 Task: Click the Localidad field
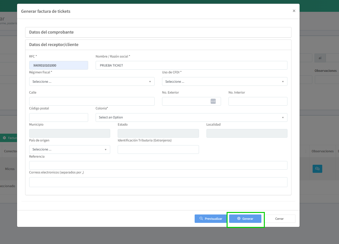coord(247,133)
